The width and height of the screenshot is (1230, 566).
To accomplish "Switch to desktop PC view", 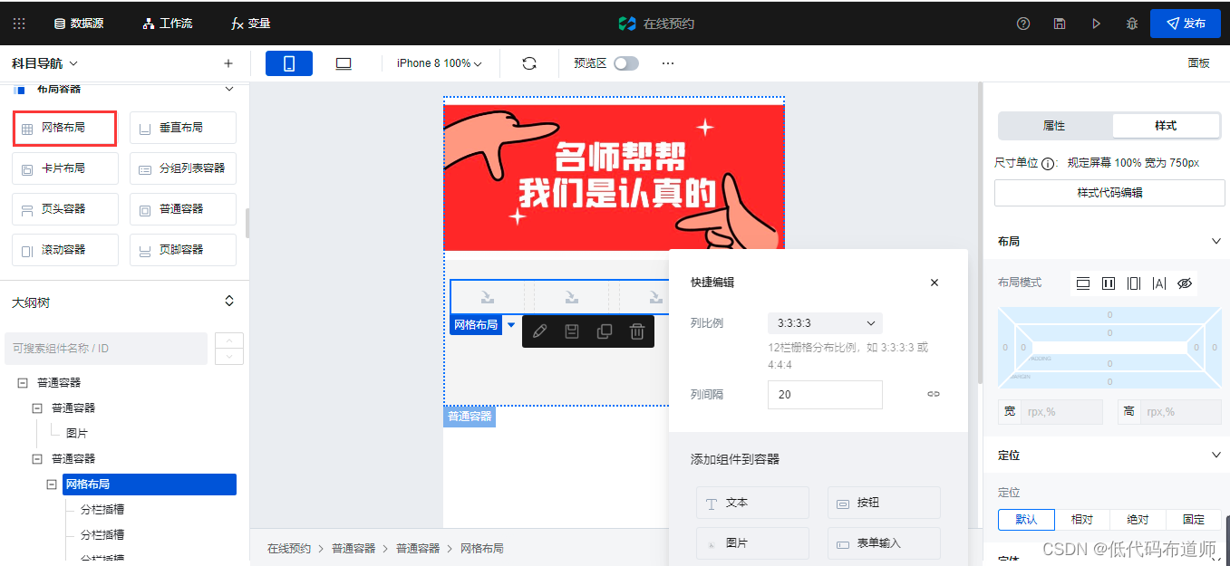I will [x=344, y=63].
